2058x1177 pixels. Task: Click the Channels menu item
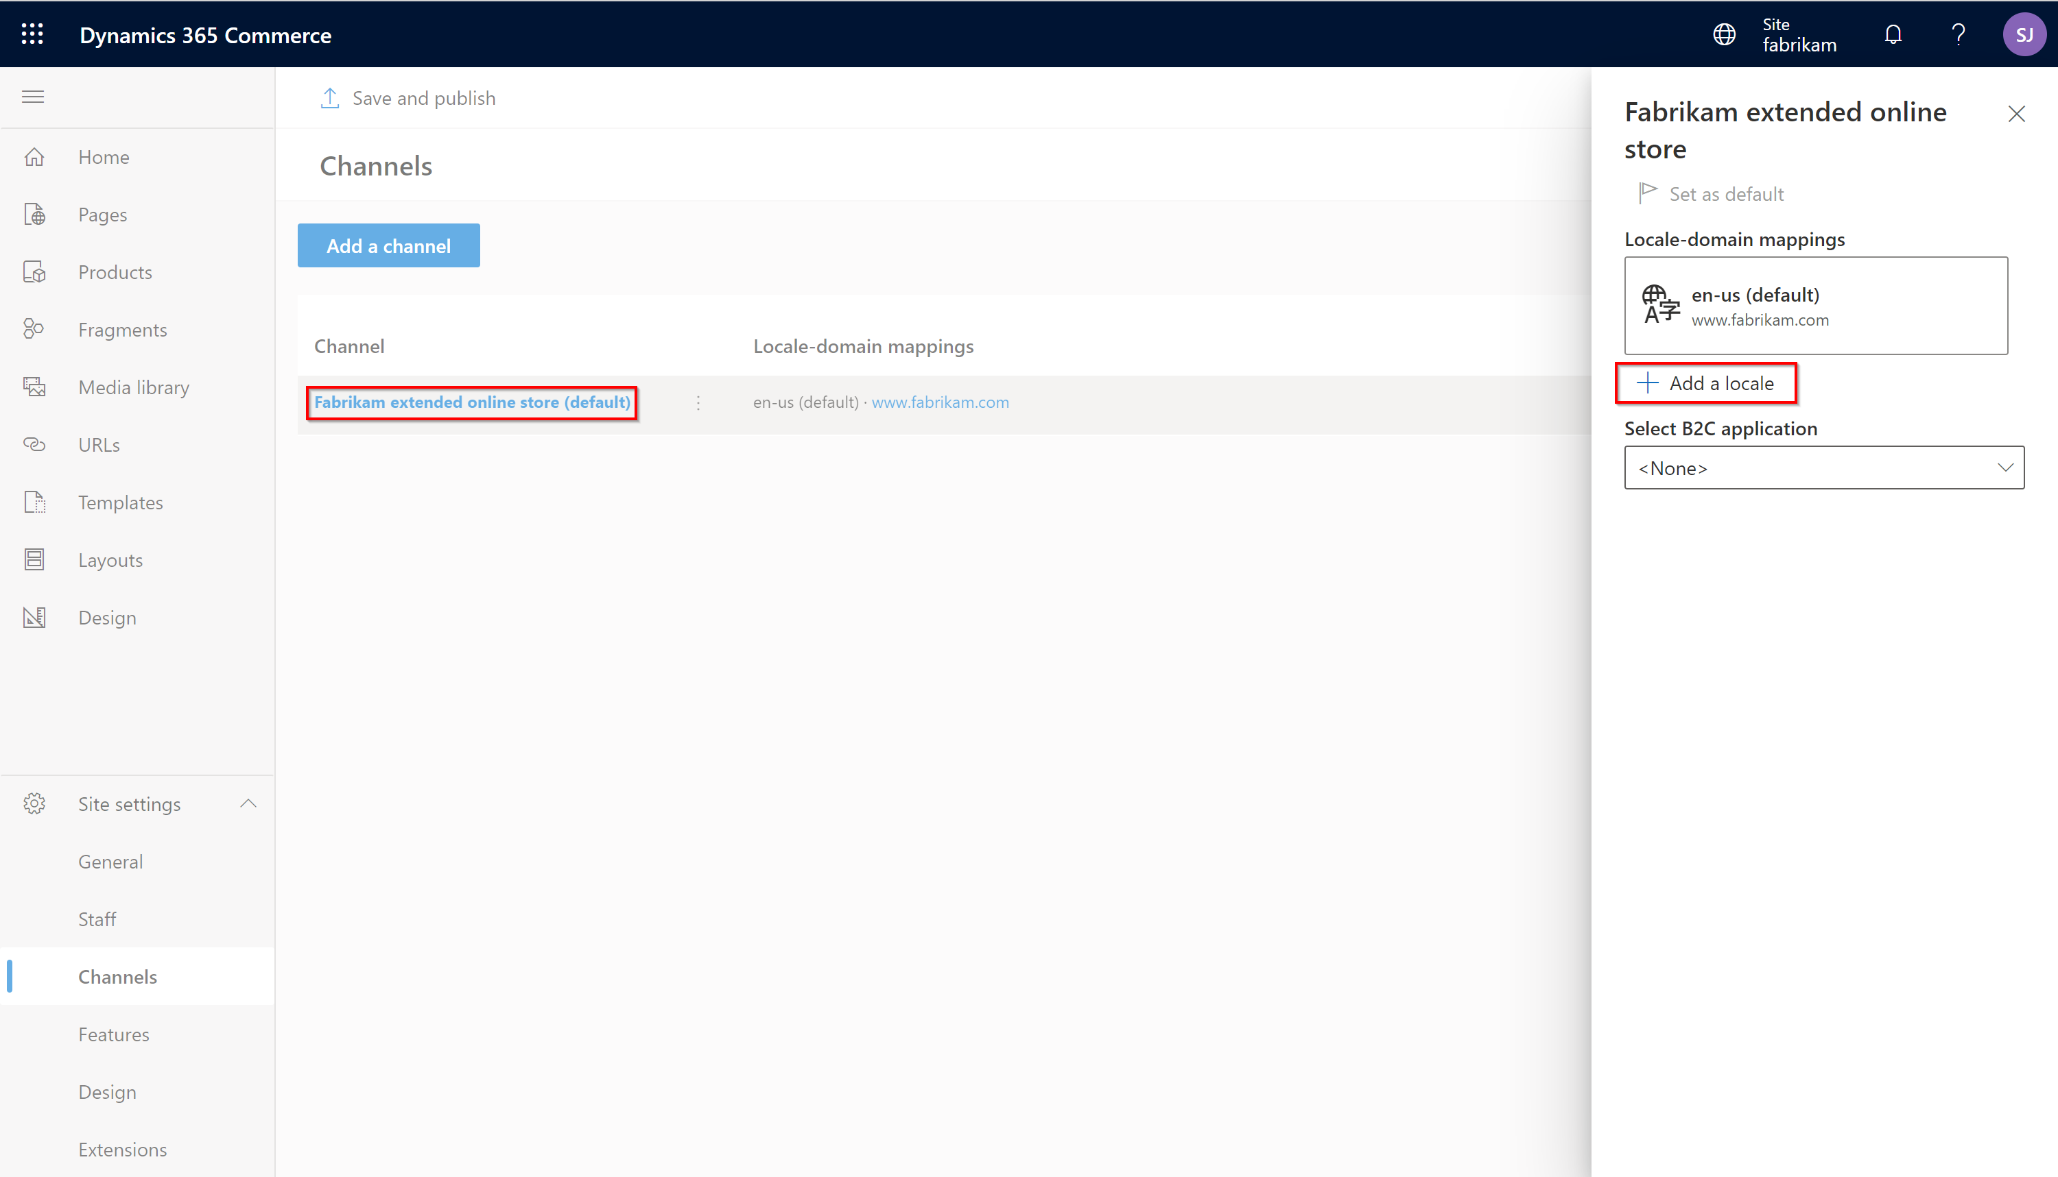click(x=117, y=976)
